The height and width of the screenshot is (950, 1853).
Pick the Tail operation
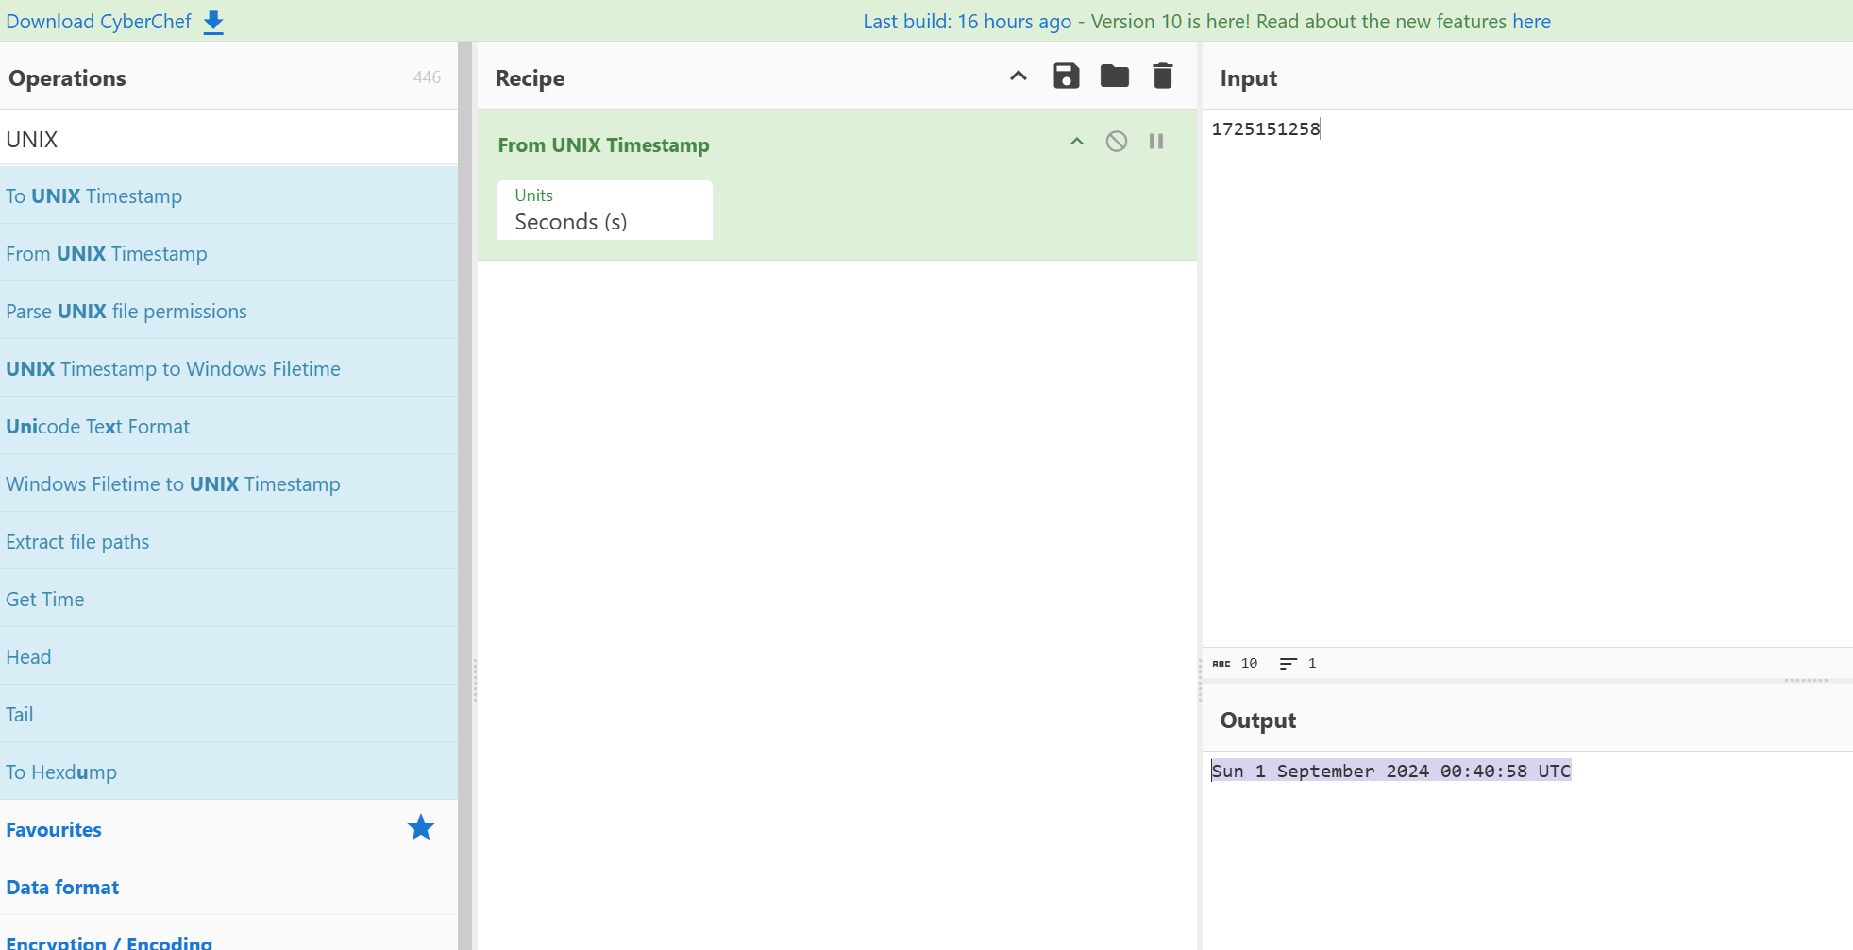pyautogui.click(x=228, y=714)
